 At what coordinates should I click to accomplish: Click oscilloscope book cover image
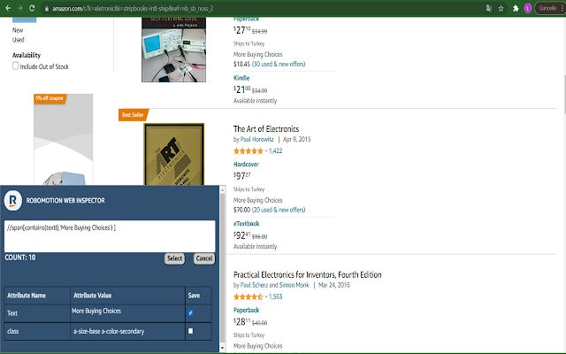[173, 50]
